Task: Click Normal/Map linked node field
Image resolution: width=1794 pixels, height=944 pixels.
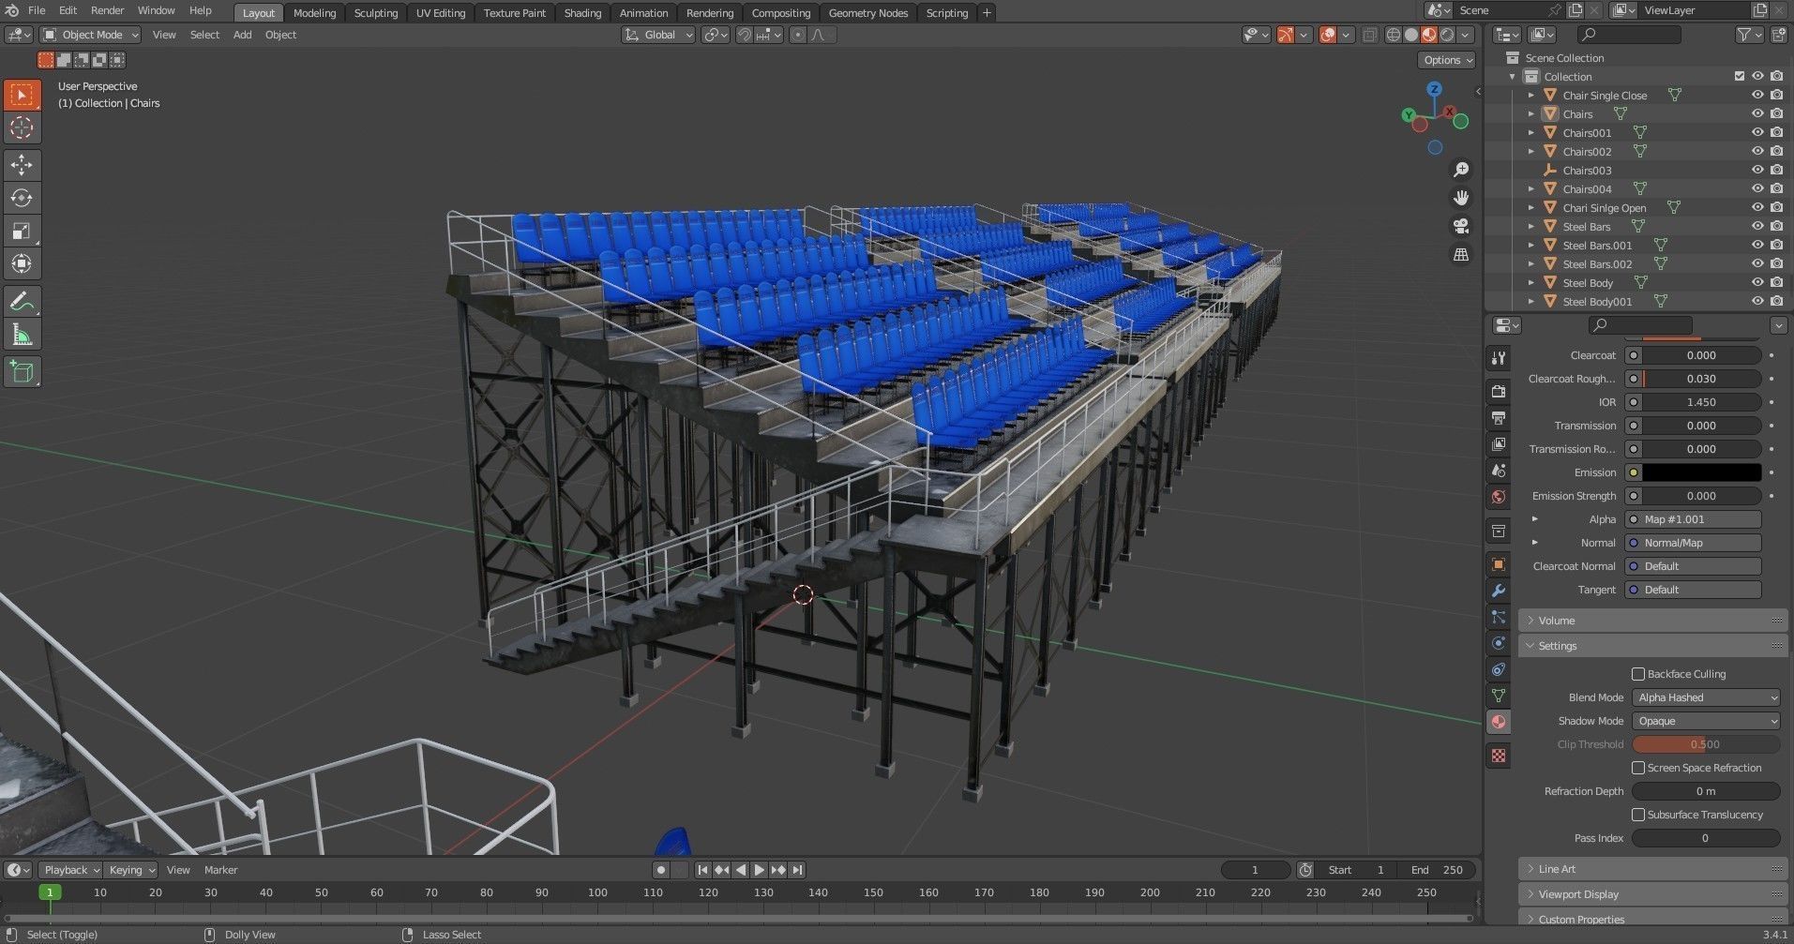Action: pyautogui.click(x=1693, y=543)
